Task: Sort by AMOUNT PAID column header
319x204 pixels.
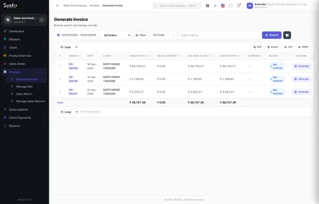Action: (x=230, y=56)
